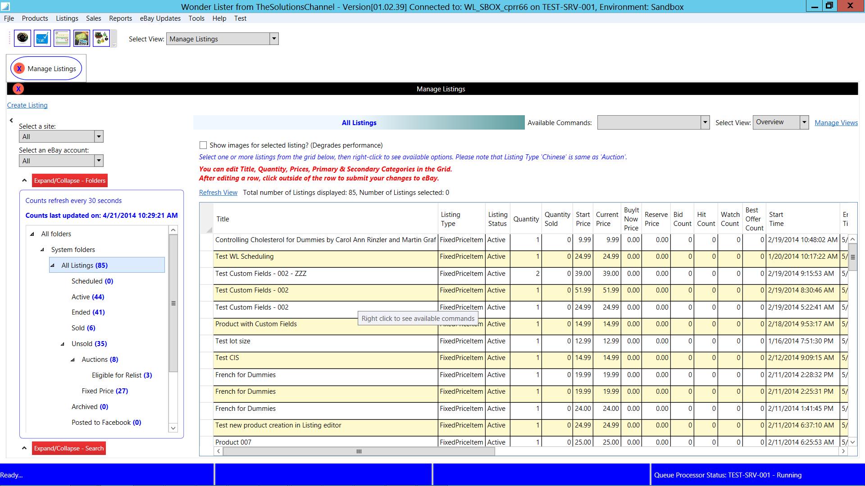This screenshot has height=486, width=865.
Task: Open the main Select View dropdown
Action: 273,39
